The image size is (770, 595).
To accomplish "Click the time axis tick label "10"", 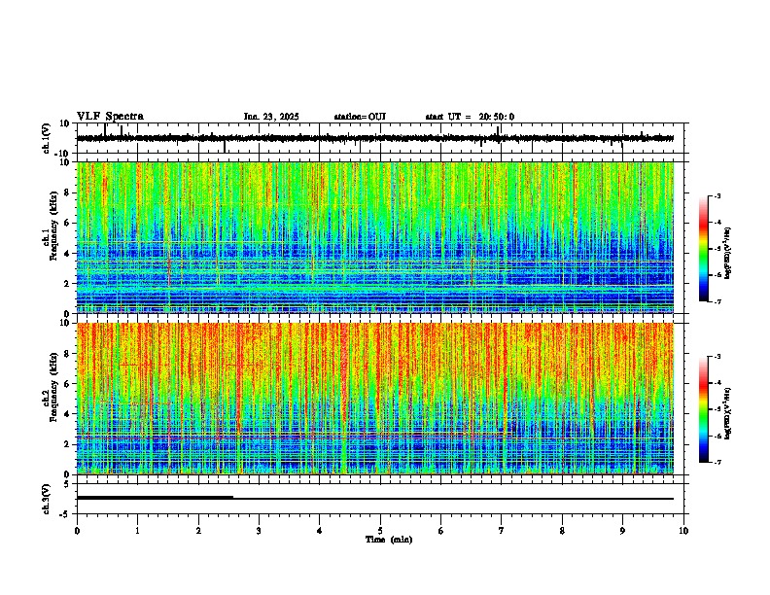I will 683,531.
